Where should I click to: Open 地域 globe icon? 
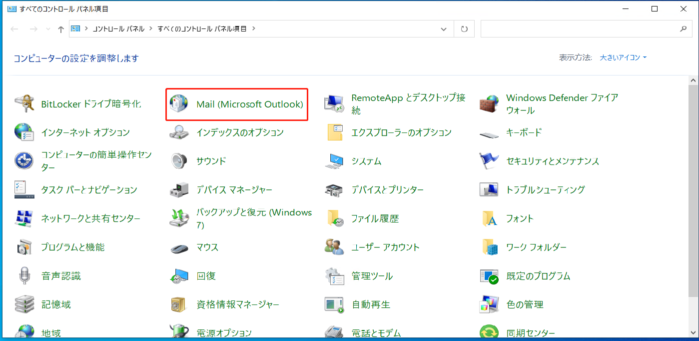point(24,331)
